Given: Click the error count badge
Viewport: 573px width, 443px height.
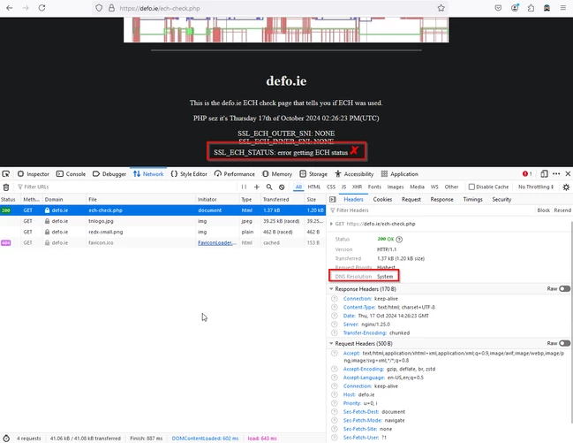Looking at the screenshot, I should coord(527,174).
